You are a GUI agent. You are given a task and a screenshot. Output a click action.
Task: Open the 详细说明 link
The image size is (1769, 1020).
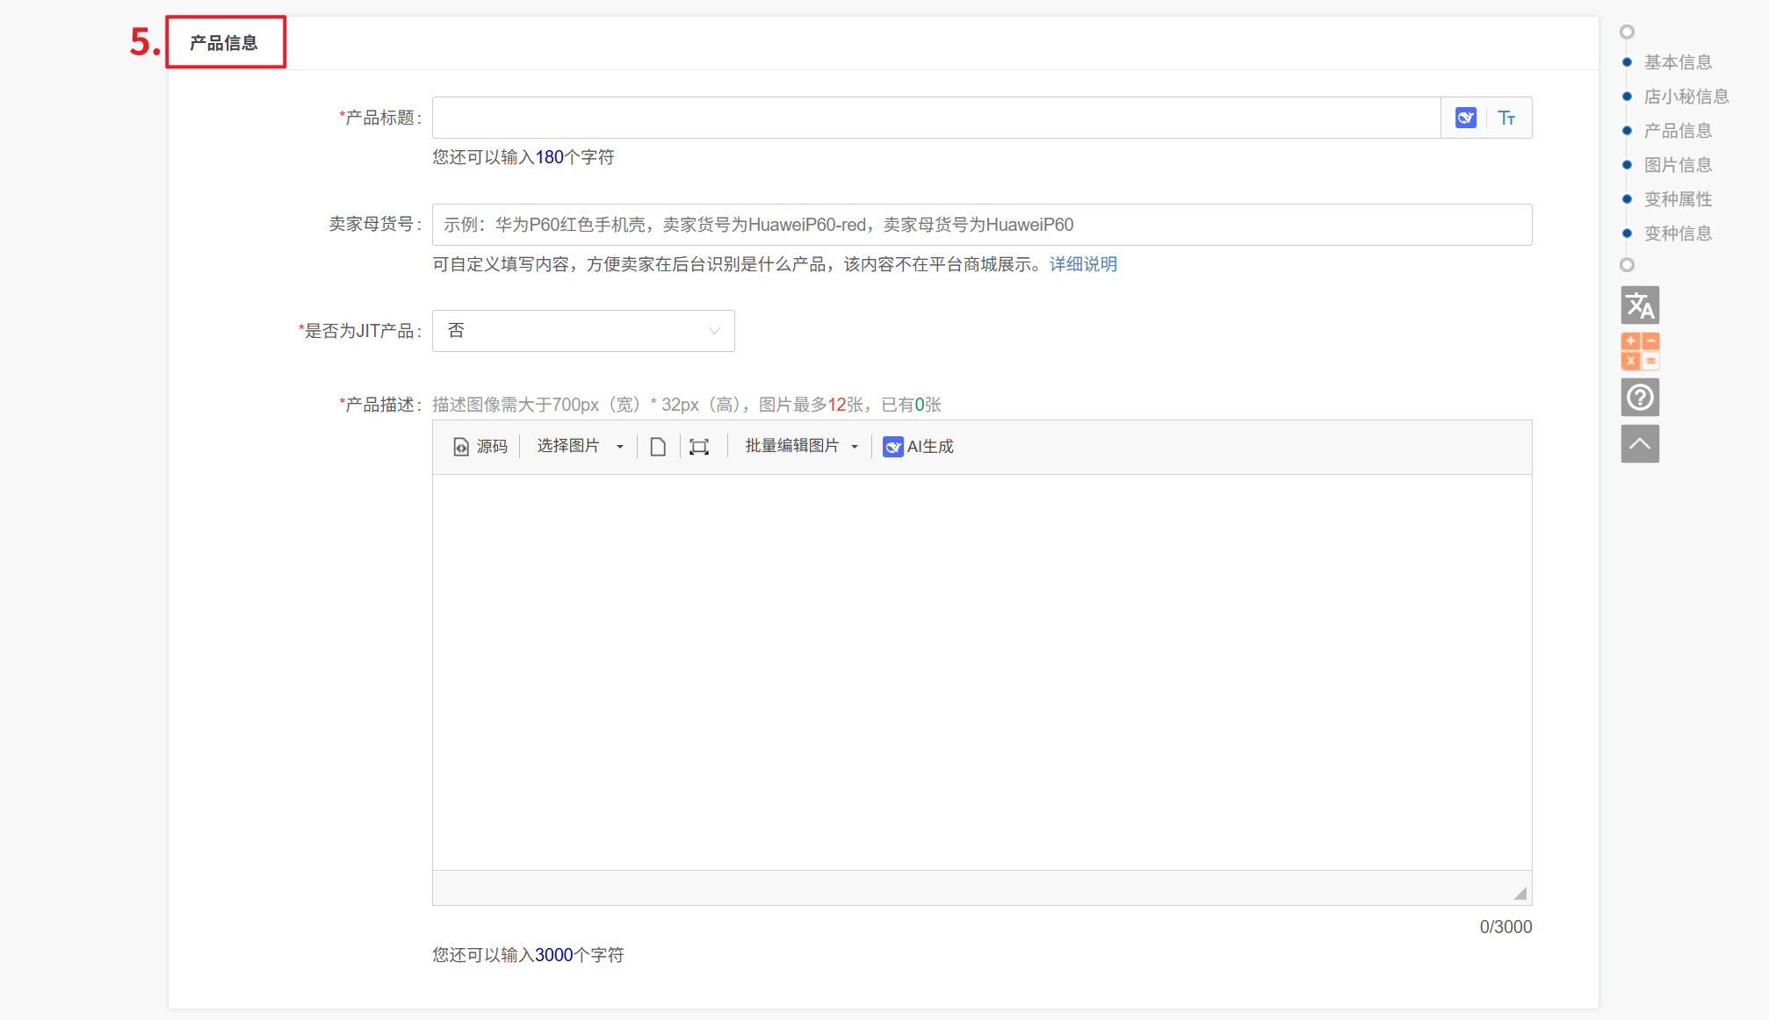pos(1082,264)
